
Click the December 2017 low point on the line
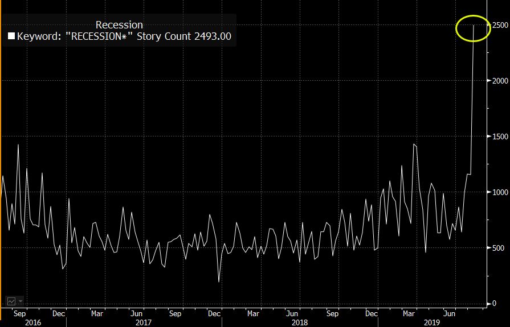(219, 282)
